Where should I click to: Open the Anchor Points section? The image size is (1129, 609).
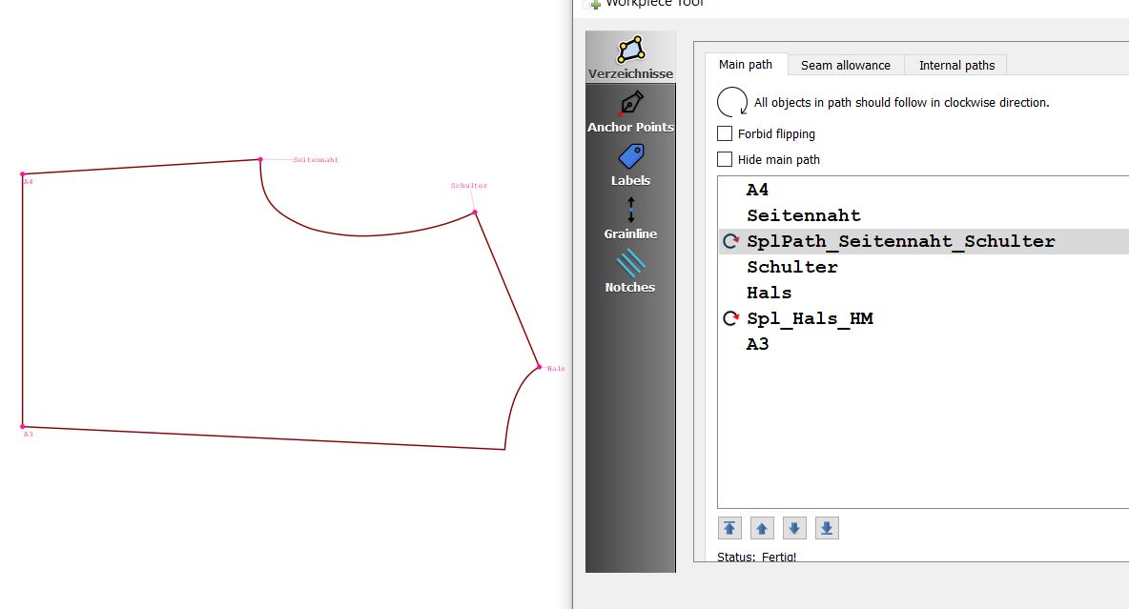pyautogui.click(x=630, y=112)
